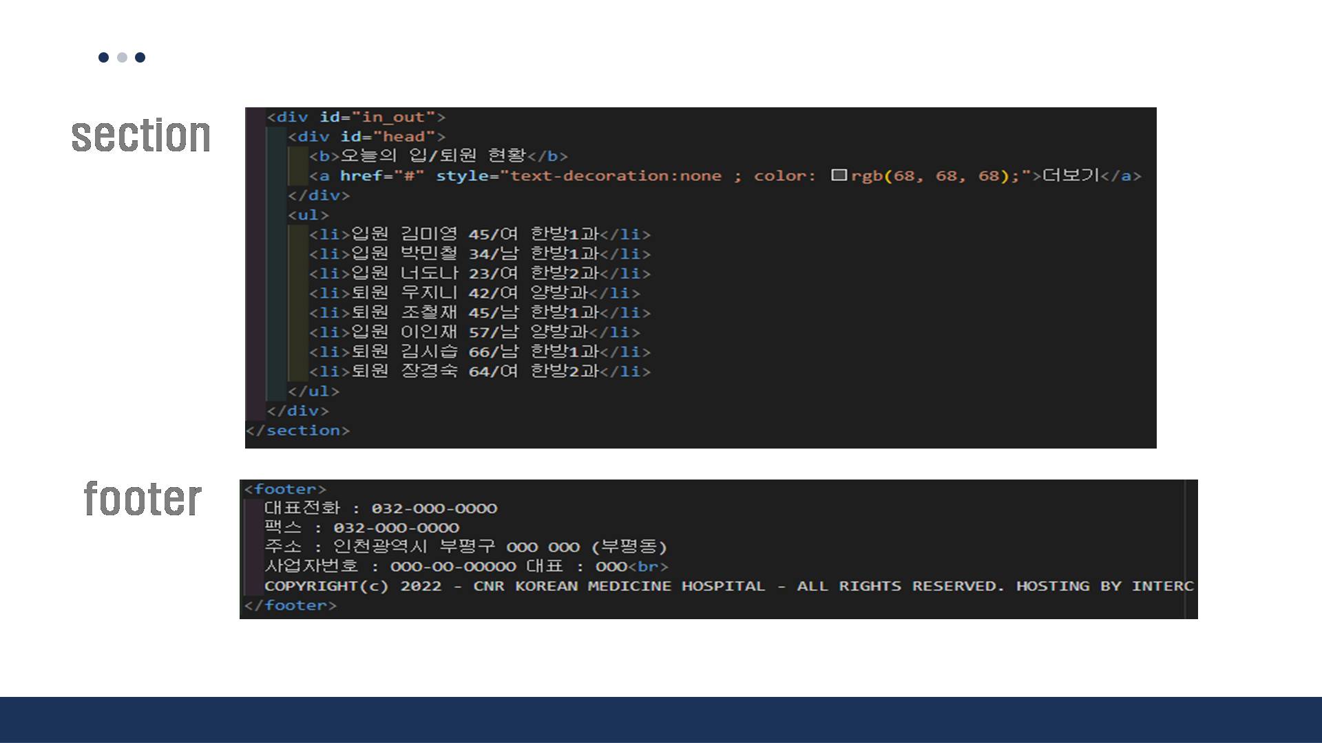Click the 더보기 anchor text in code
This screenshot has height=743, width=1322.
(1071, 175)
